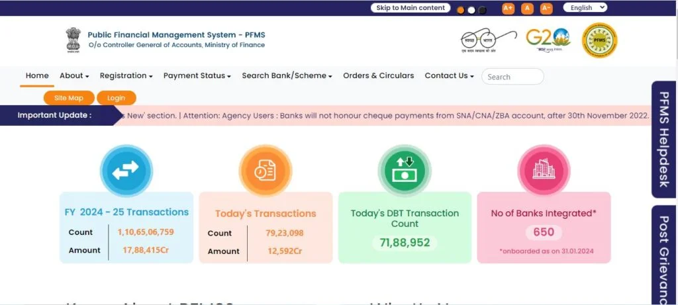Open Orders & Circulars page
Image resolution: width=678 pixels, height=305 pixels.
378,75
